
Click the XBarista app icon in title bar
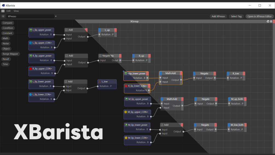(3, 5)
